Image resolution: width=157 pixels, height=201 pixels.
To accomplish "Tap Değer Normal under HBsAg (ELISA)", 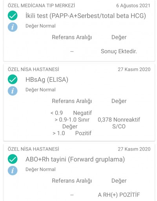I will click(x=40, y=90).
